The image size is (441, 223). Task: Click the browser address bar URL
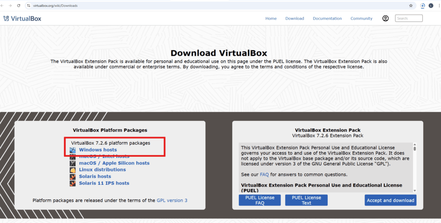[55, 6]
